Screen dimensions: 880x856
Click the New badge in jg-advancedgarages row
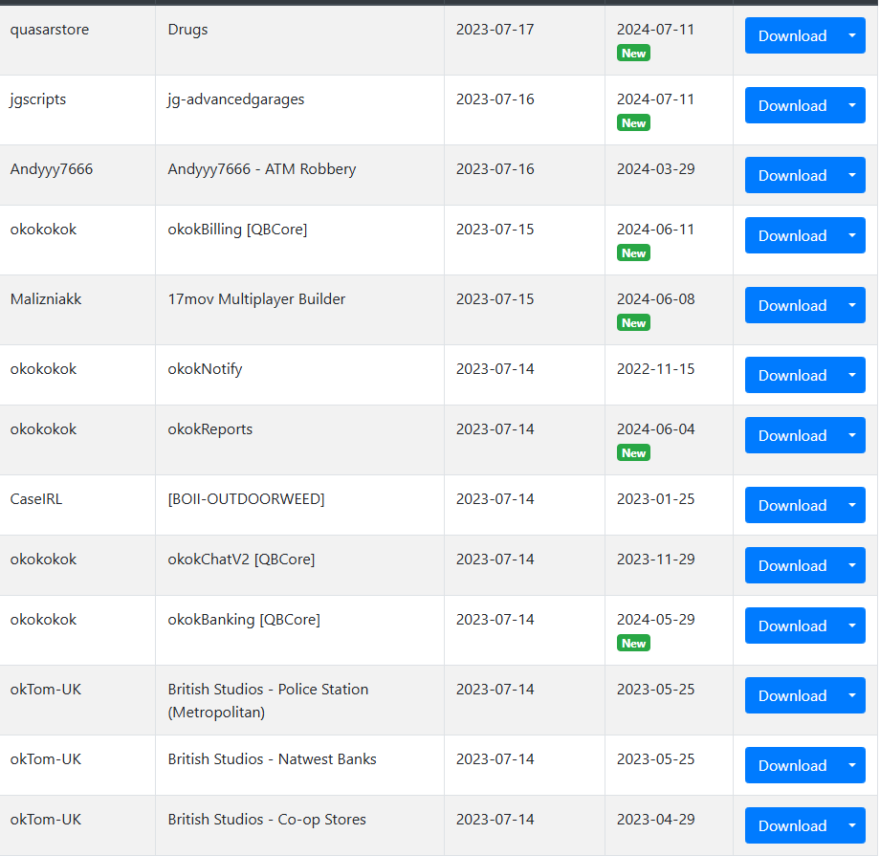[633, 123]
